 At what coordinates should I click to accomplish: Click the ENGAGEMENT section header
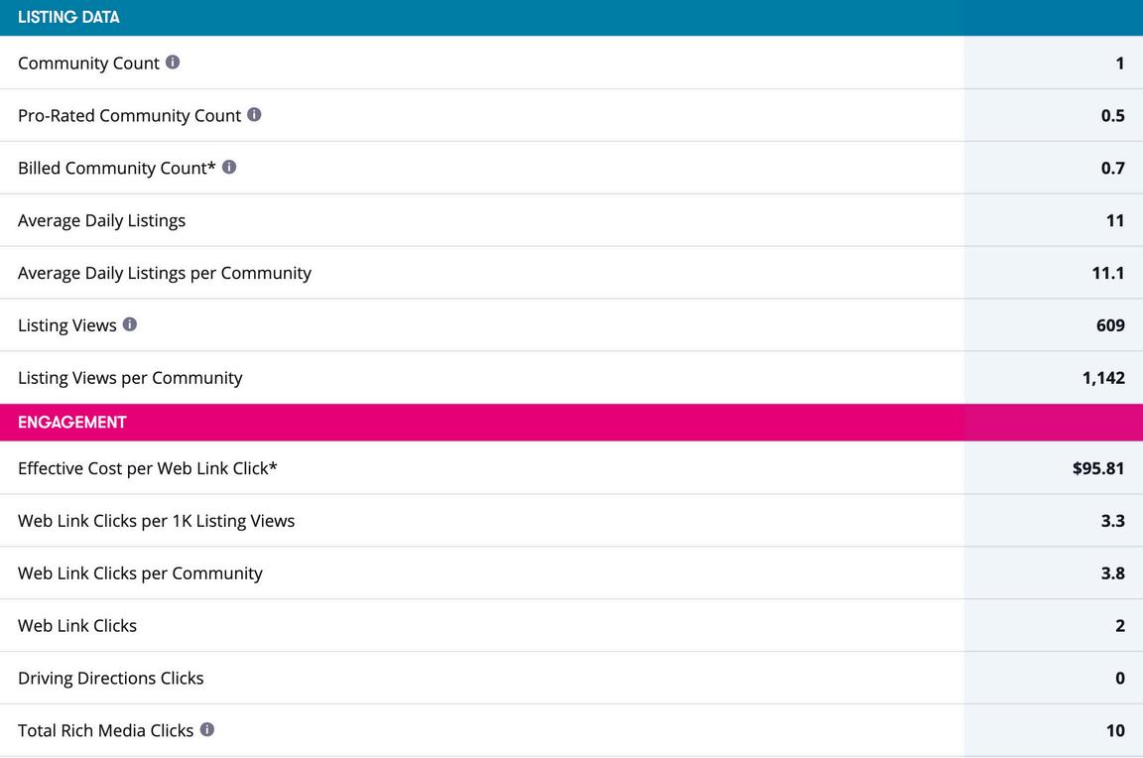pyautogui.click(x=72, y=422)
